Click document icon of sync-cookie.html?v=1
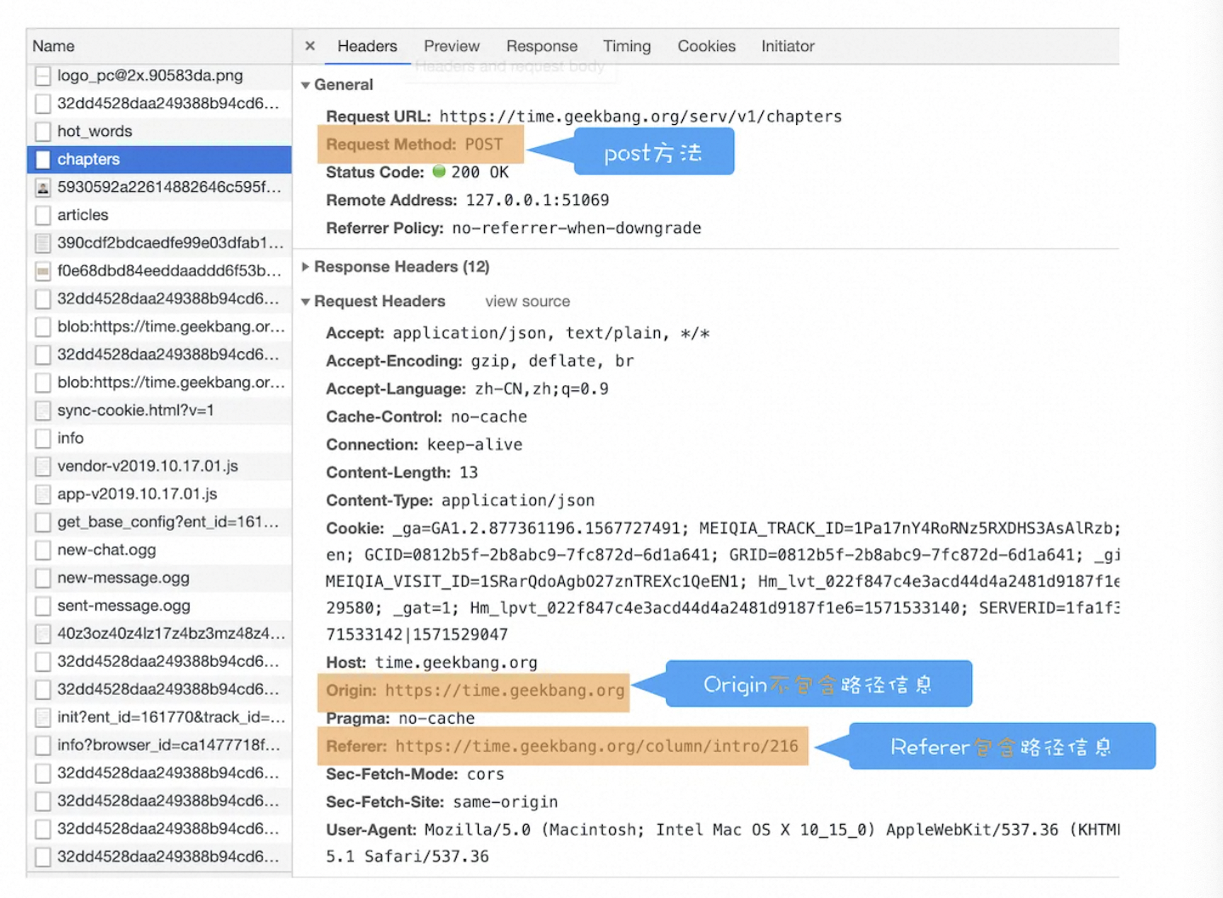The width and height of the screenshot is (1223, 898). (x=43, y=411)
